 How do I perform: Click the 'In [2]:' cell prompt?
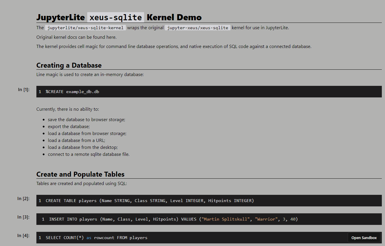pos(23,199)
